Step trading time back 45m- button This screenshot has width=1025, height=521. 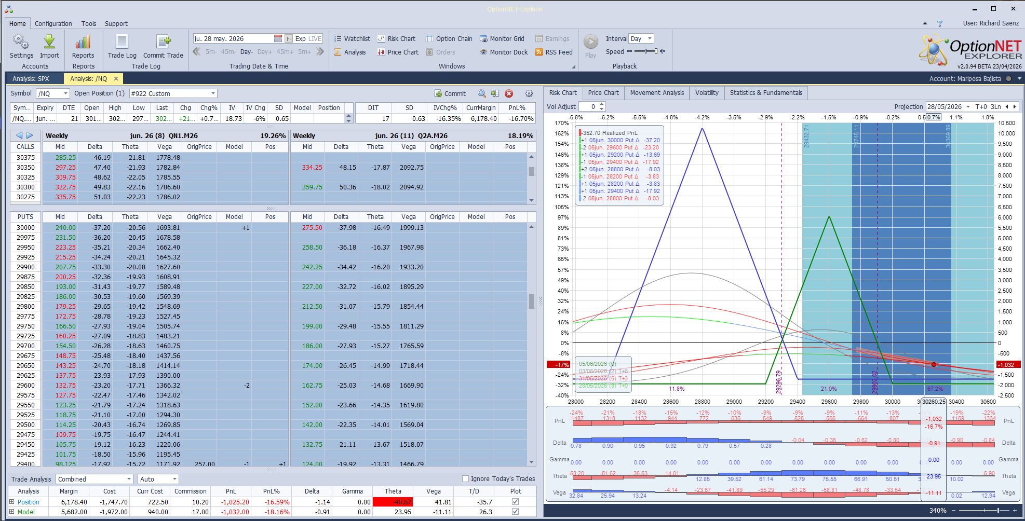228,52
